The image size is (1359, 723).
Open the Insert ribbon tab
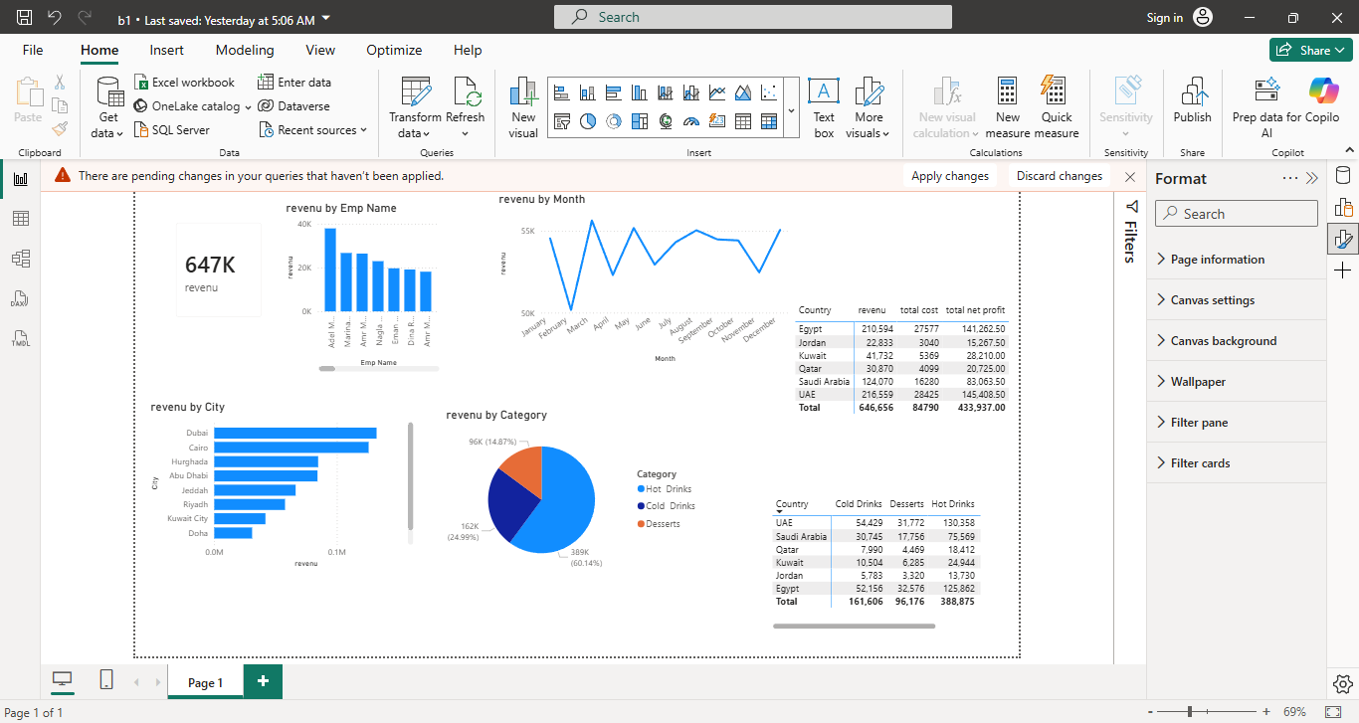(167, 50)
